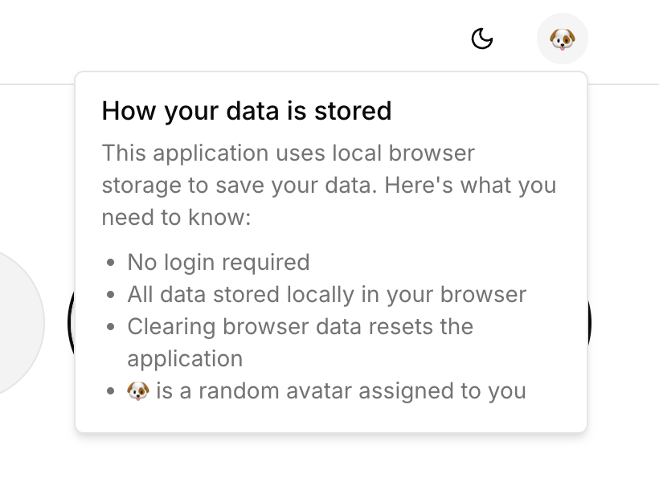Click the "need to know:" text
The height and width of the screenshot is (482, 659).
177,217
